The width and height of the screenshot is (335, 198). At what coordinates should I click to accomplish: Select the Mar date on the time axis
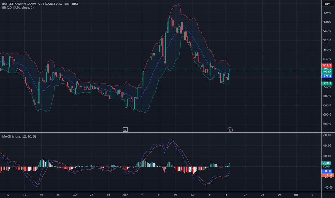(x=125, y=195)
